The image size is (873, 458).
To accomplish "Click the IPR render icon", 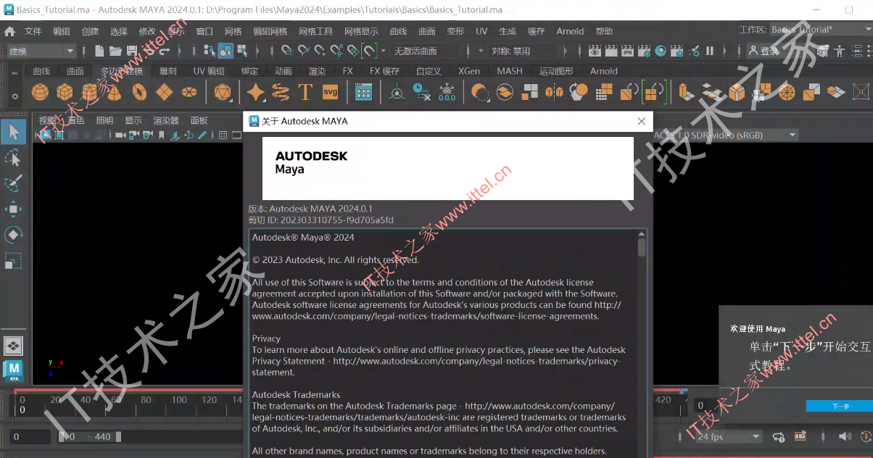I will pyautogui.click(x=628, y=51).
